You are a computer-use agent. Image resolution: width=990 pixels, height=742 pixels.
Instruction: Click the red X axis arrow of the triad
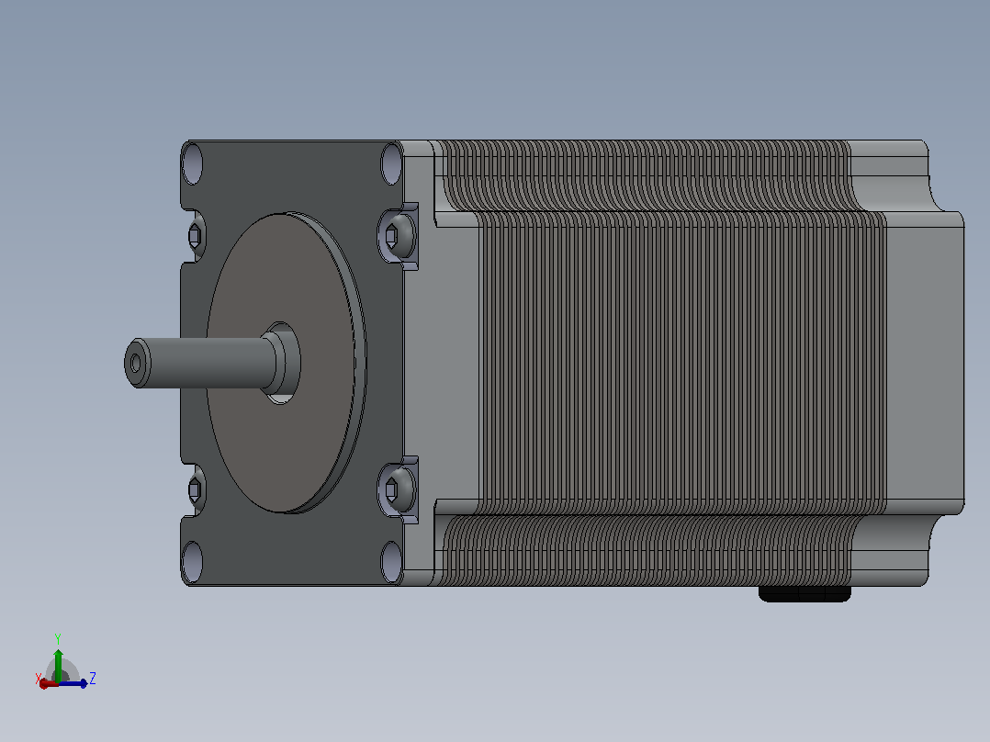pyautogui.click(x=47, y=684)
